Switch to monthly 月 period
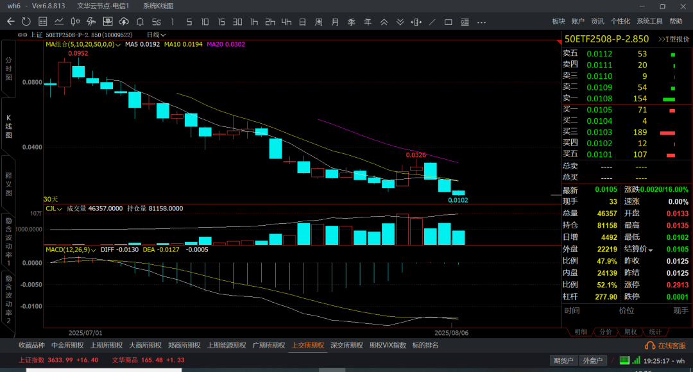This screenshot has width=693, height=372. coord(335,22)
